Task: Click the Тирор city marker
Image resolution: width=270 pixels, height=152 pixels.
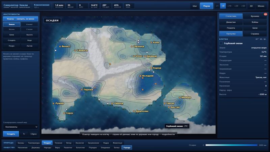Action: [164, 103]
